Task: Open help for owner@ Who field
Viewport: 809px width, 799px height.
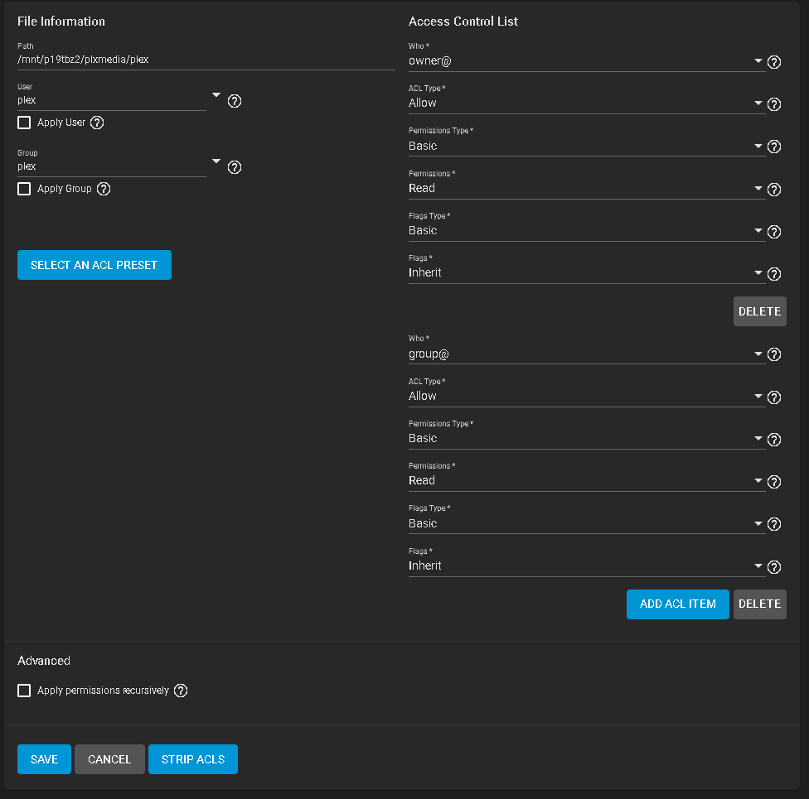Action: point(774,62)
